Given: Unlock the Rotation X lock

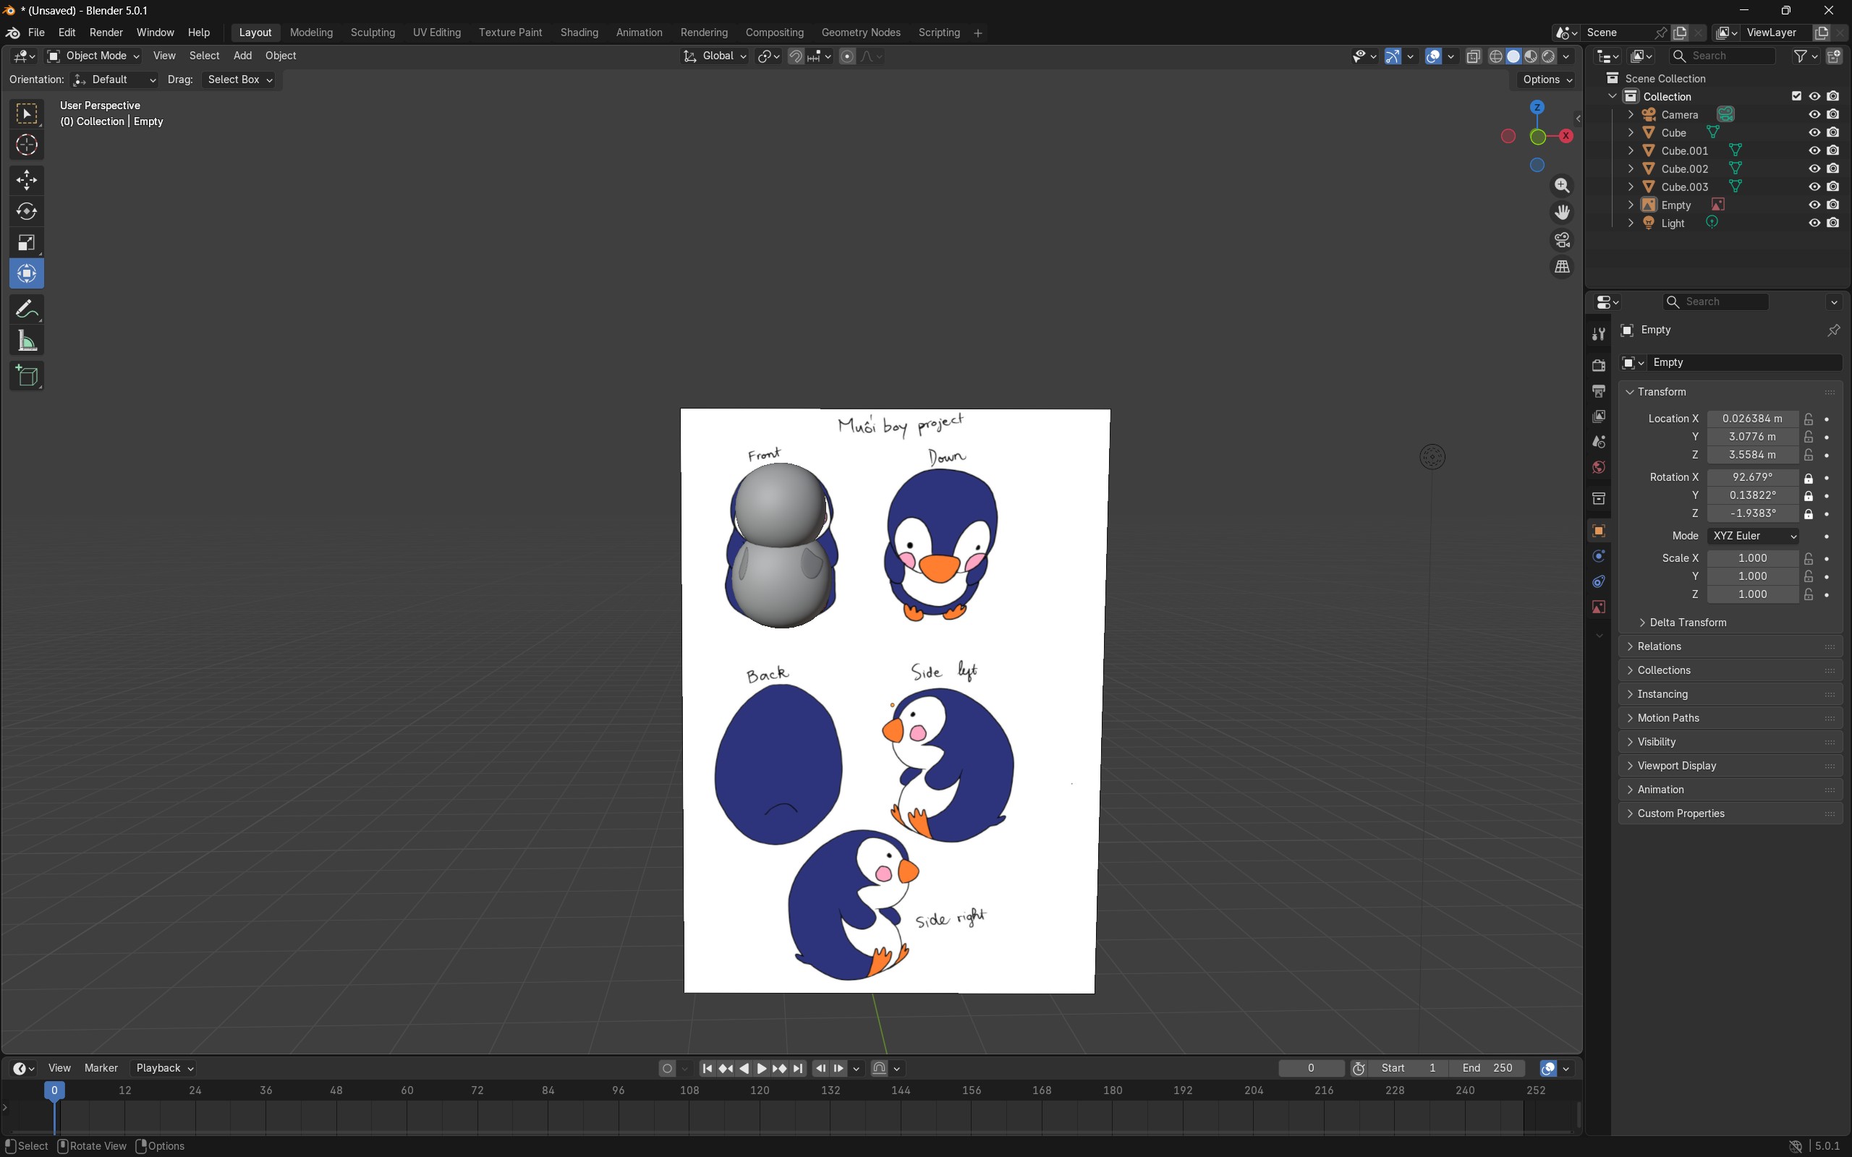Looking at the screenshot, I should (1809, 477).
